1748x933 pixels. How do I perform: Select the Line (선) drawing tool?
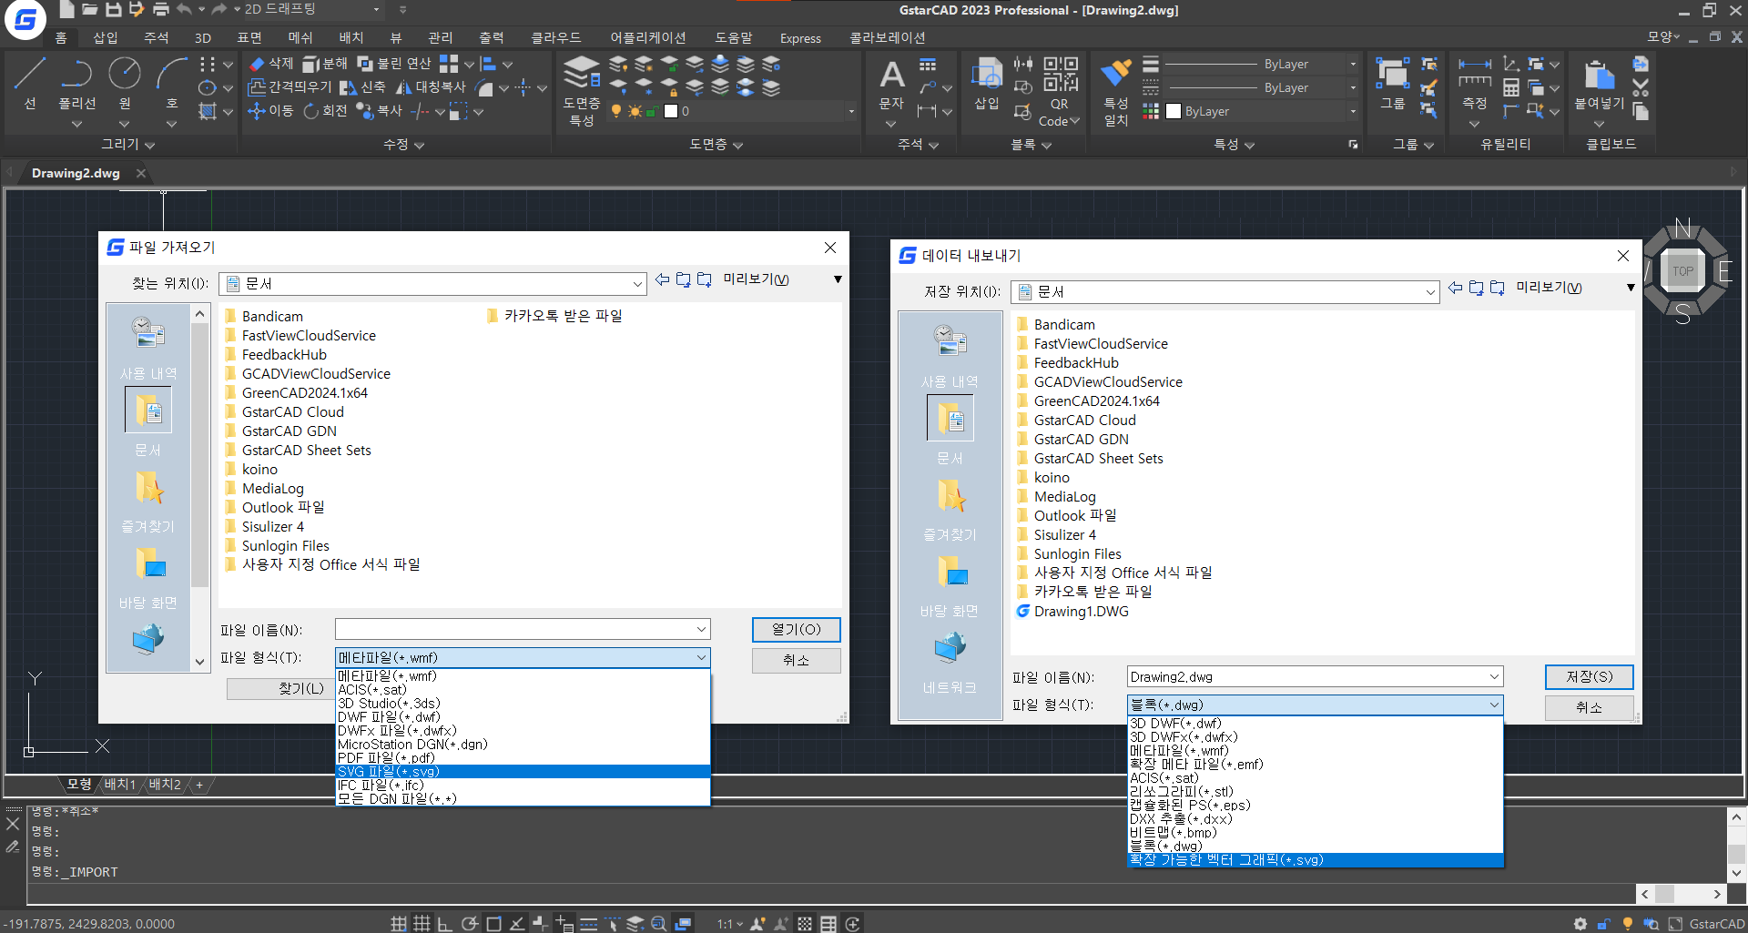click(x=30, y=83)
